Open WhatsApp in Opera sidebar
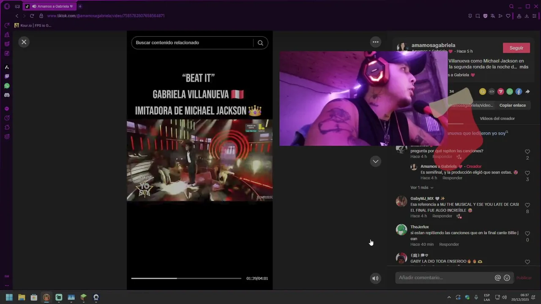 7,86
